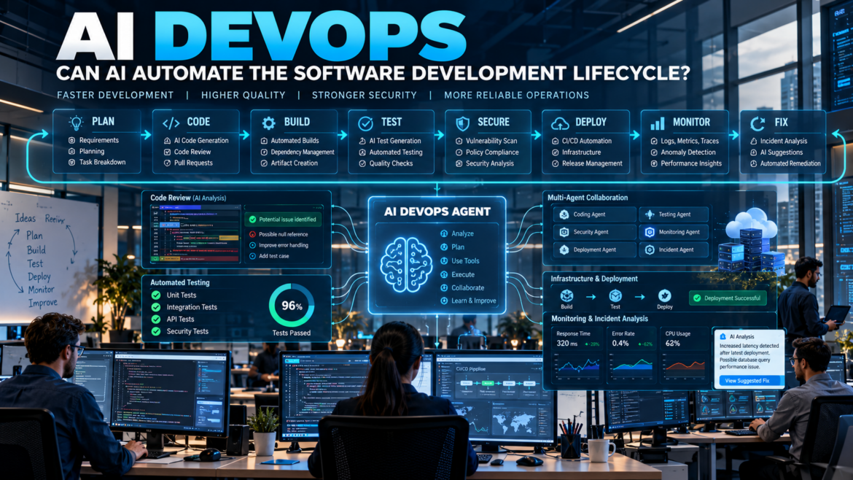Open the Response Time 320 ms chart
Image resolution: width=853 pixels, height=480 pixels.
[577, 355]
